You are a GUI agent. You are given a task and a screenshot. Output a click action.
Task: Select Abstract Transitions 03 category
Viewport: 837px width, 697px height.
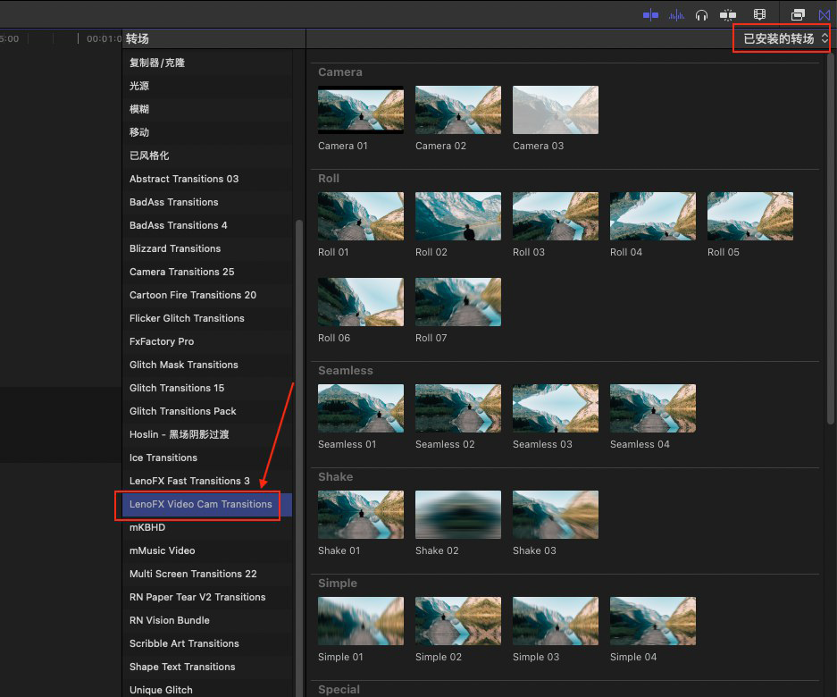[x=207, y=179]
